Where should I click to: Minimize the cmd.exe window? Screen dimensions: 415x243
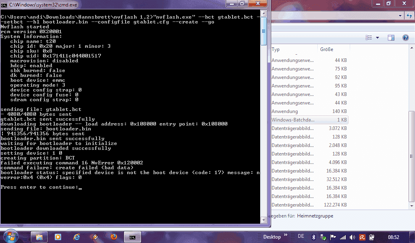(232, 3)
